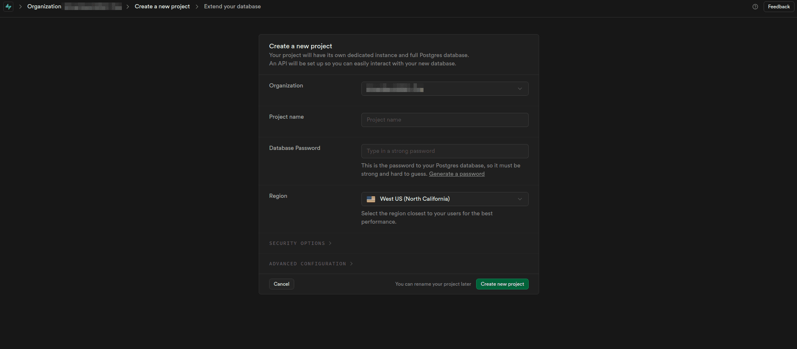Screen dimensions: 797x349
Task: Open the West US (North California) dropdown
Action: point(444,199)
